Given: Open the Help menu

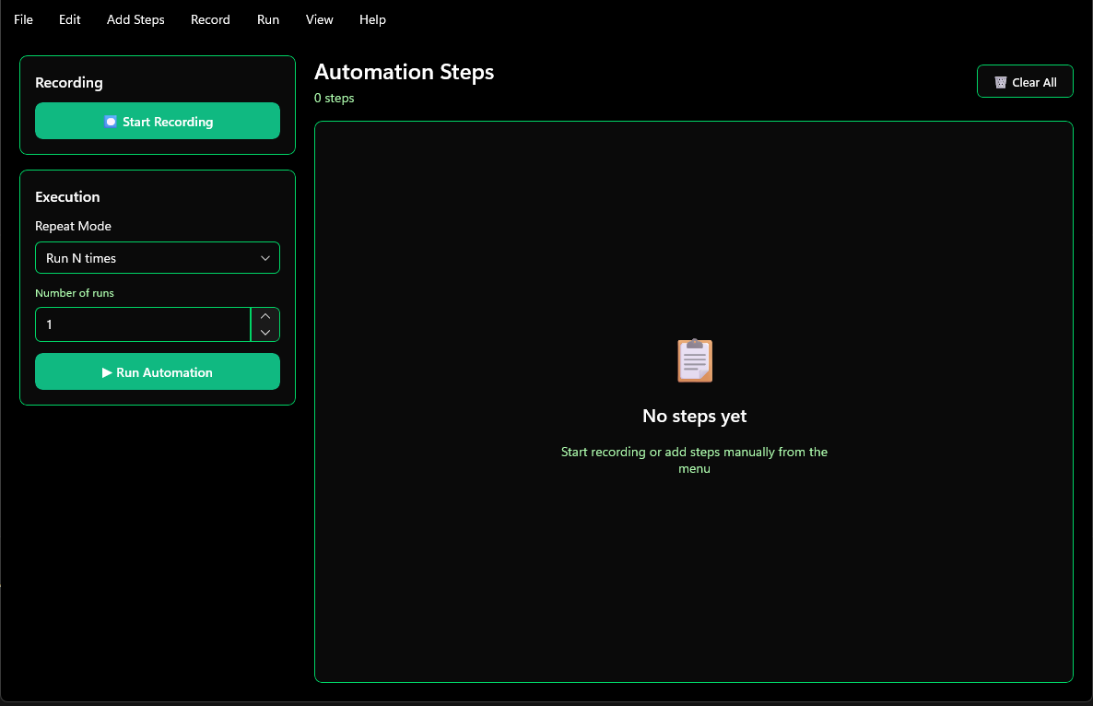Looking at the screenshot, I should pyautogui.click(x=372, y=19).
